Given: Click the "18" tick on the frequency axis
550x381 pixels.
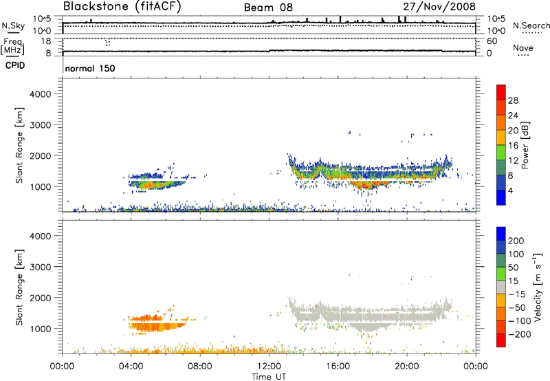Looking at the screenshot, I should 45,41.
